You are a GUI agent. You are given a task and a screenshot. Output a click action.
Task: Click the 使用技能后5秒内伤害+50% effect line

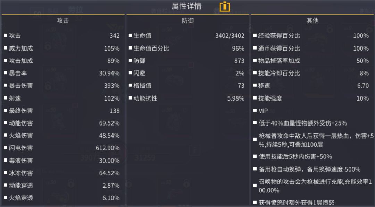coord(295,157)
